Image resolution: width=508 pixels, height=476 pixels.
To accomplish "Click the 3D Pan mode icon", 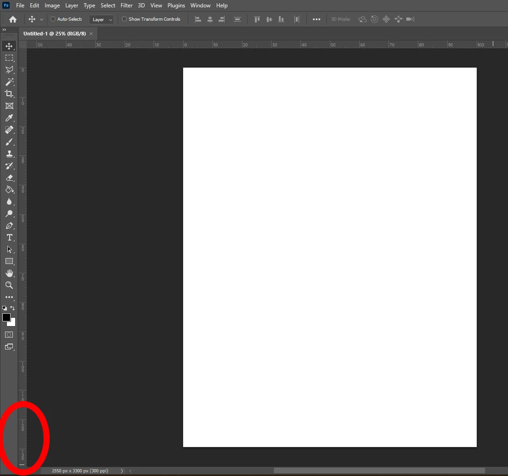I will (386, 19).
